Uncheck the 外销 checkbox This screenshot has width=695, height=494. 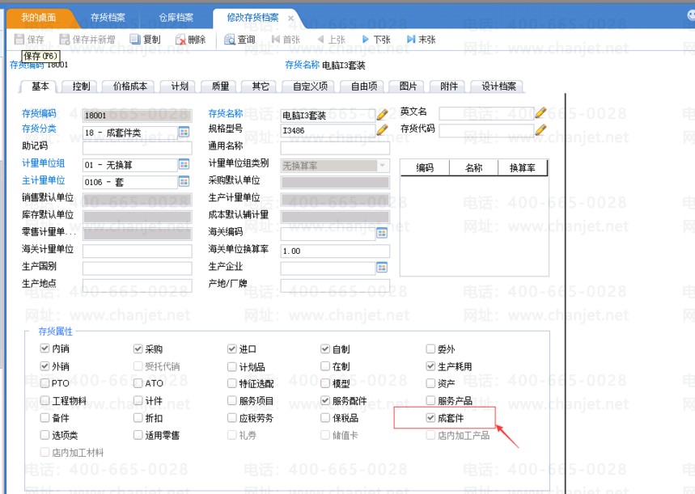44,366
